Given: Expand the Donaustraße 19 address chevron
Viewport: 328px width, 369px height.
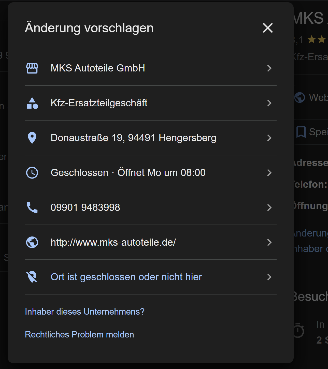Looking at the screenshot, I should (x=269, y=138).
